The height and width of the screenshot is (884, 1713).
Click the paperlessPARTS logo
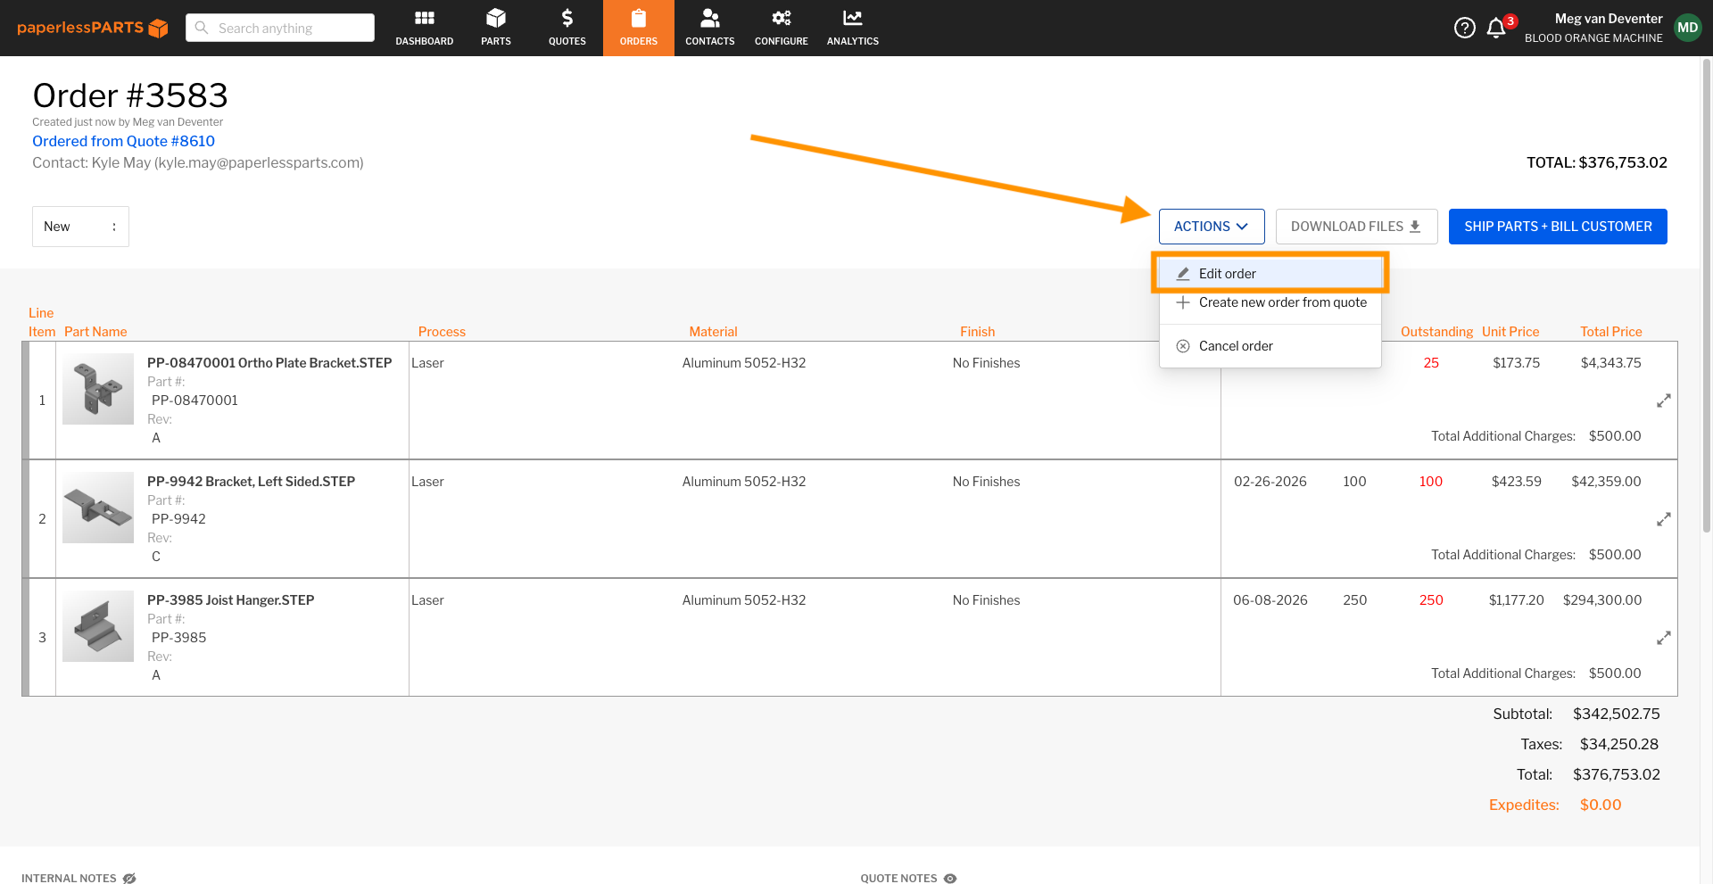coord(93,28)
